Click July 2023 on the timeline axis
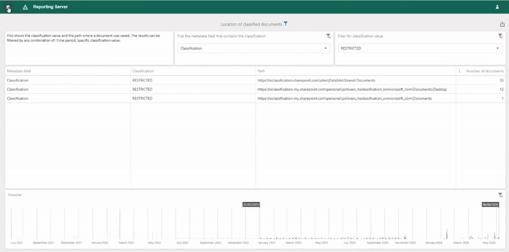This screenshot has height=252, width=509. (349, 242)
